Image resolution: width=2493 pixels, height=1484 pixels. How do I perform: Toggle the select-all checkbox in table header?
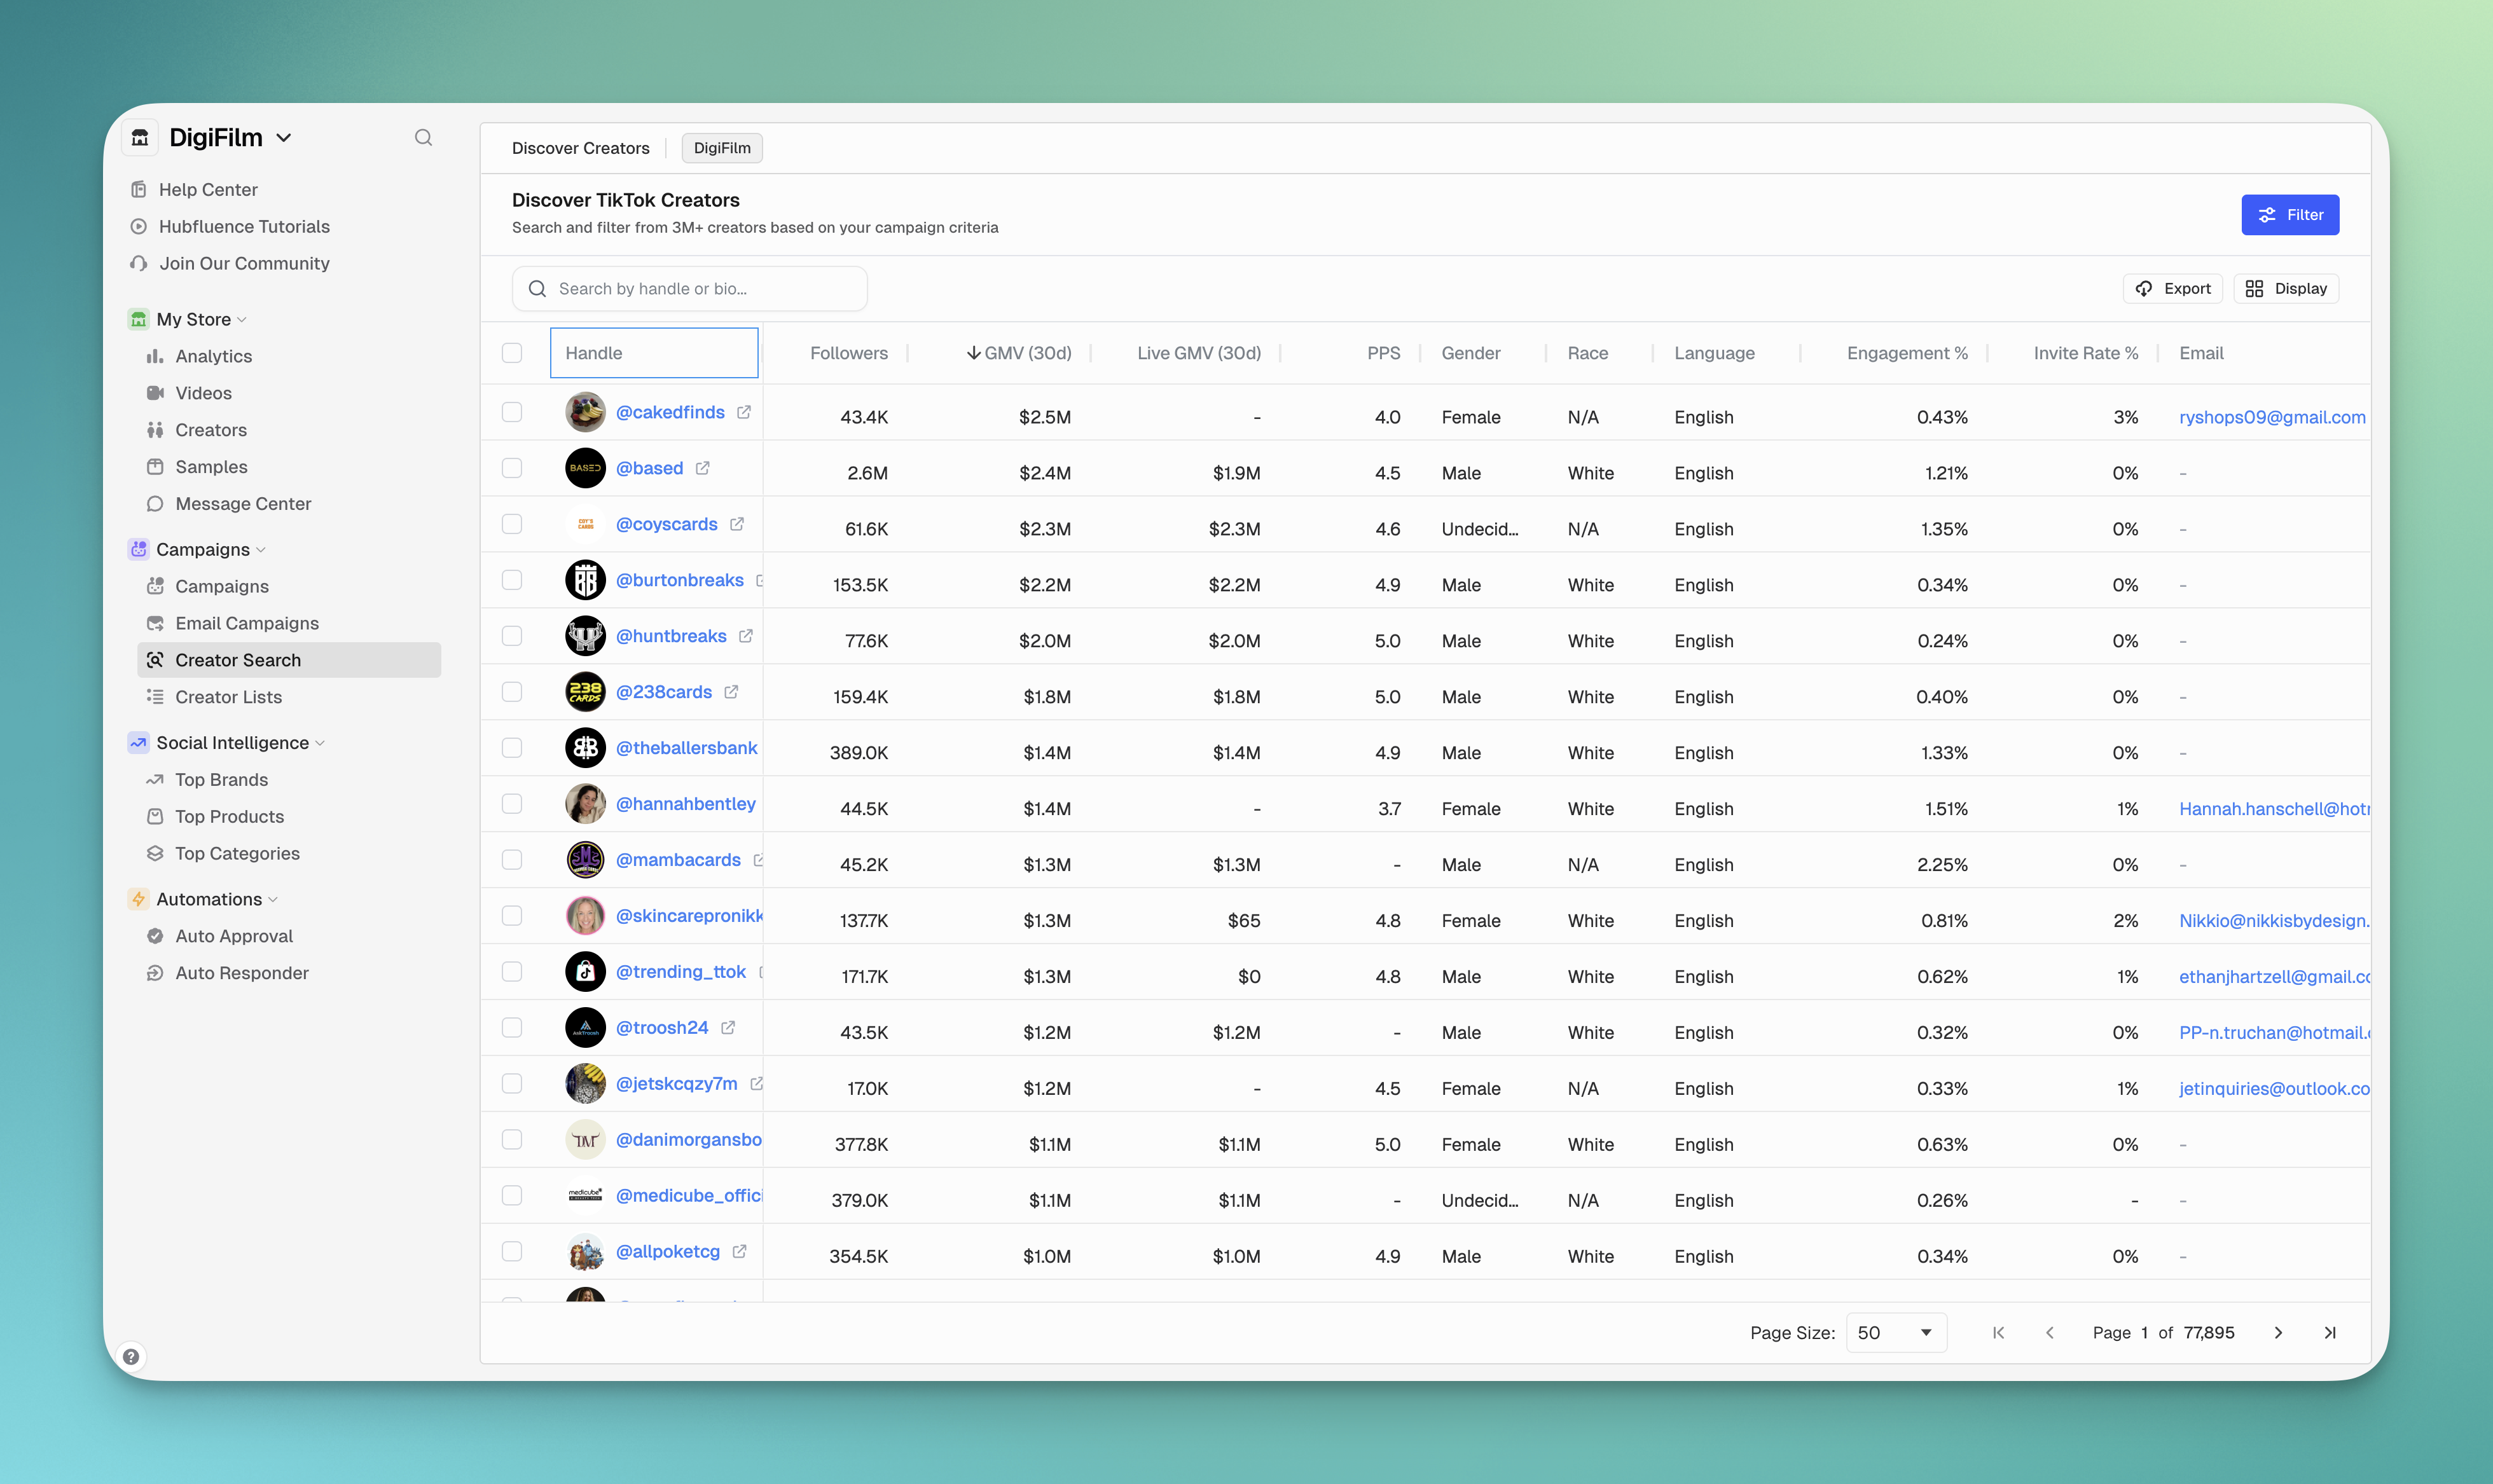click(x=513, y=352)
